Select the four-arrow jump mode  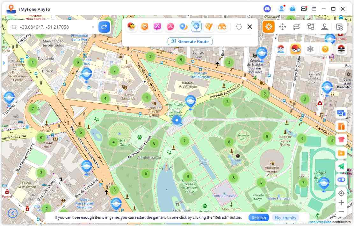click(283, 27)
